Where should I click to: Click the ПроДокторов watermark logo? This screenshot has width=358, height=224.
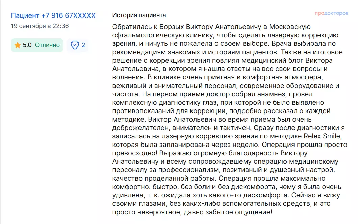click(x=331, y=13)
